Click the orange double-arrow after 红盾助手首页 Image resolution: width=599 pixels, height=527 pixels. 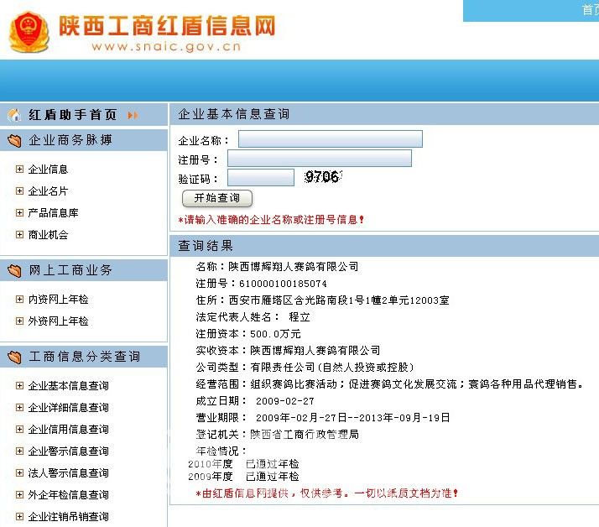click(x=133, y=115)
